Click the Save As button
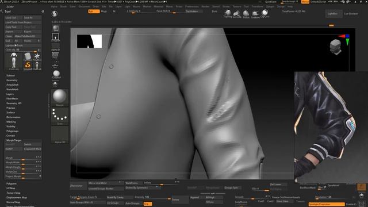Screen dimensions: 368x207 point(32,18)
